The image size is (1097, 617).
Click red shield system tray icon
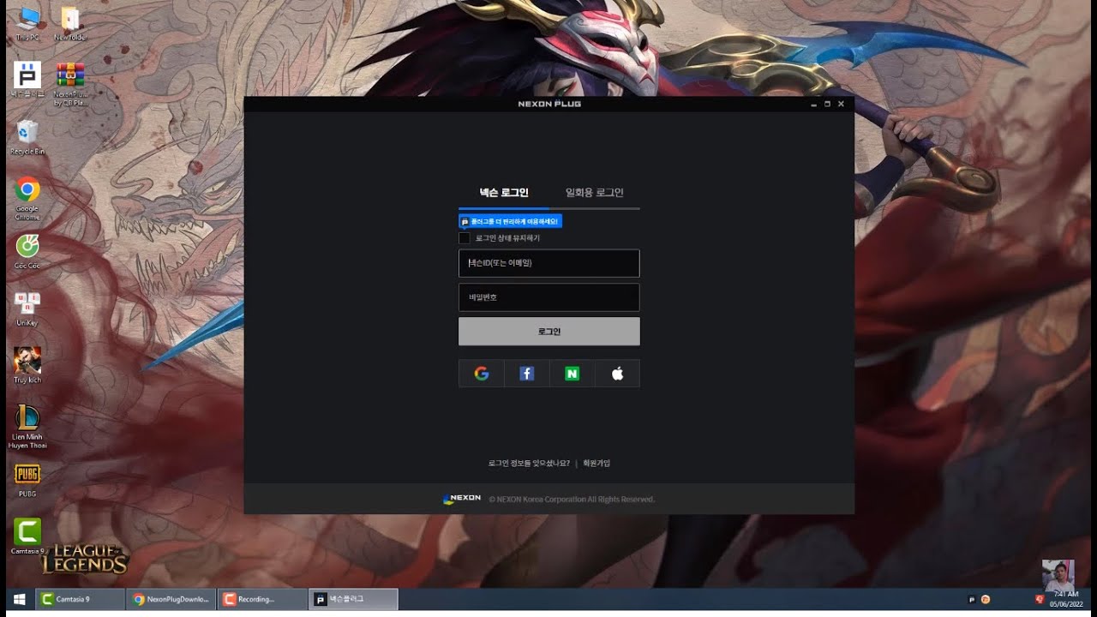(x=1040, y=599)
